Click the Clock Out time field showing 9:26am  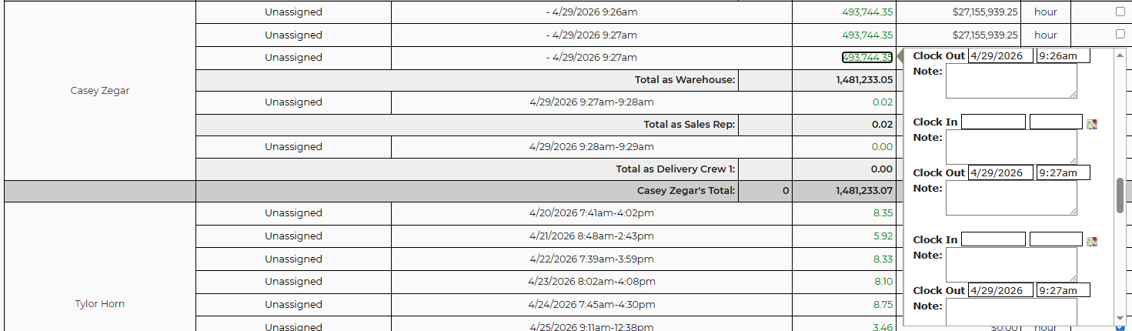tap(1063, 56)
